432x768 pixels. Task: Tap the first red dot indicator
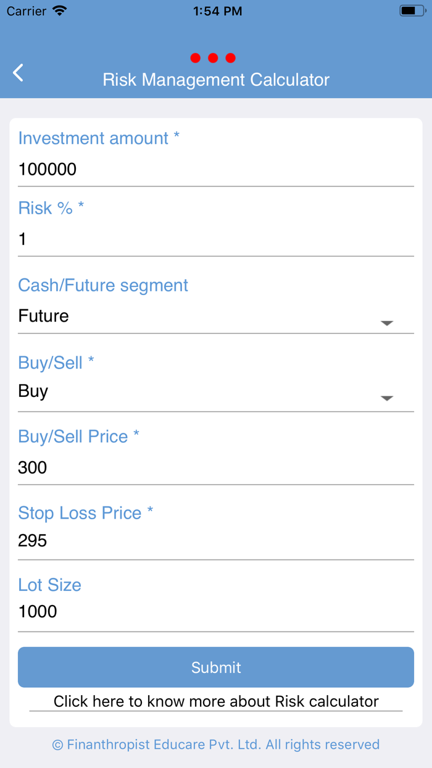(195, 57)
